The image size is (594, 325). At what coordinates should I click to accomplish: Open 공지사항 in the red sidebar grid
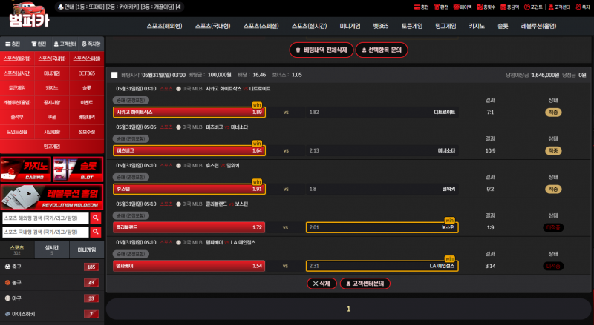tap(52, 102)
